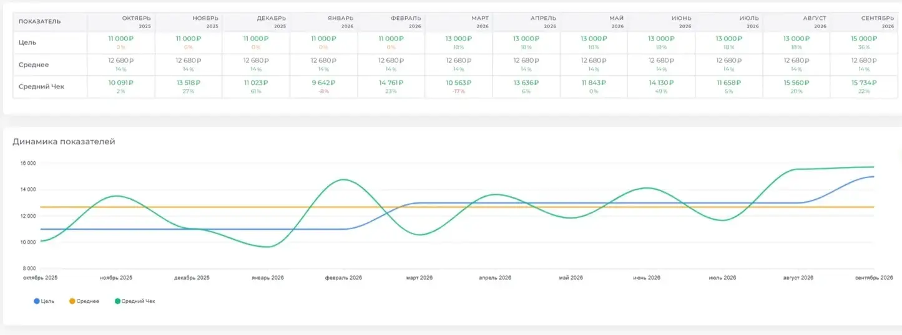Viewport: 902px width, 335px height.
Task: Click the -17% change under March check
Action: point(458,91)
